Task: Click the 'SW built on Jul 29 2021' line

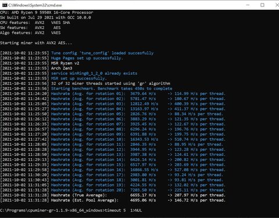Action: pyautogui.click(x=45, y=17)
